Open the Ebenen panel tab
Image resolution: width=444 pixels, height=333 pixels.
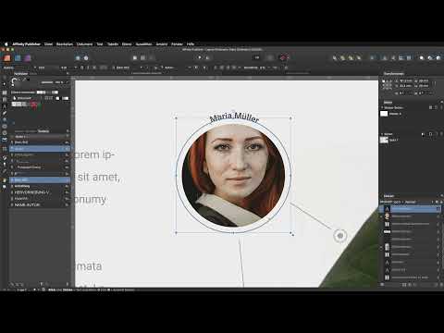pyautogui.click(x=388, y=196)
